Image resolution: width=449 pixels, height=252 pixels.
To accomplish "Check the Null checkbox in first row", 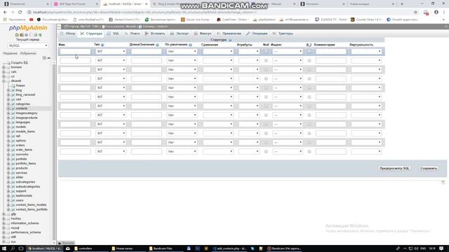I will coord(266,51).
